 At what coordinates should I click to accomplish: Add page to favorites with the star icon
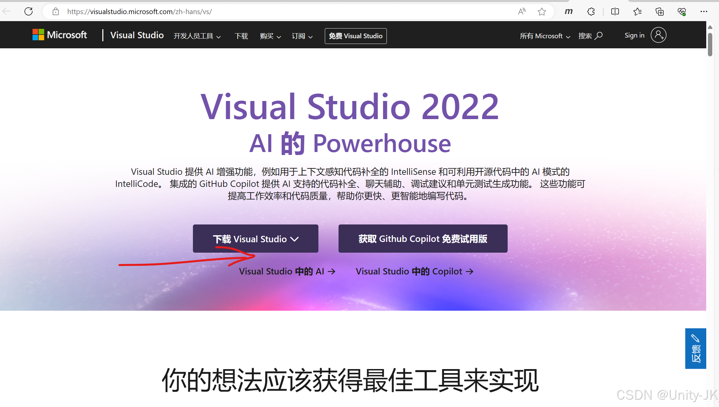542,12
